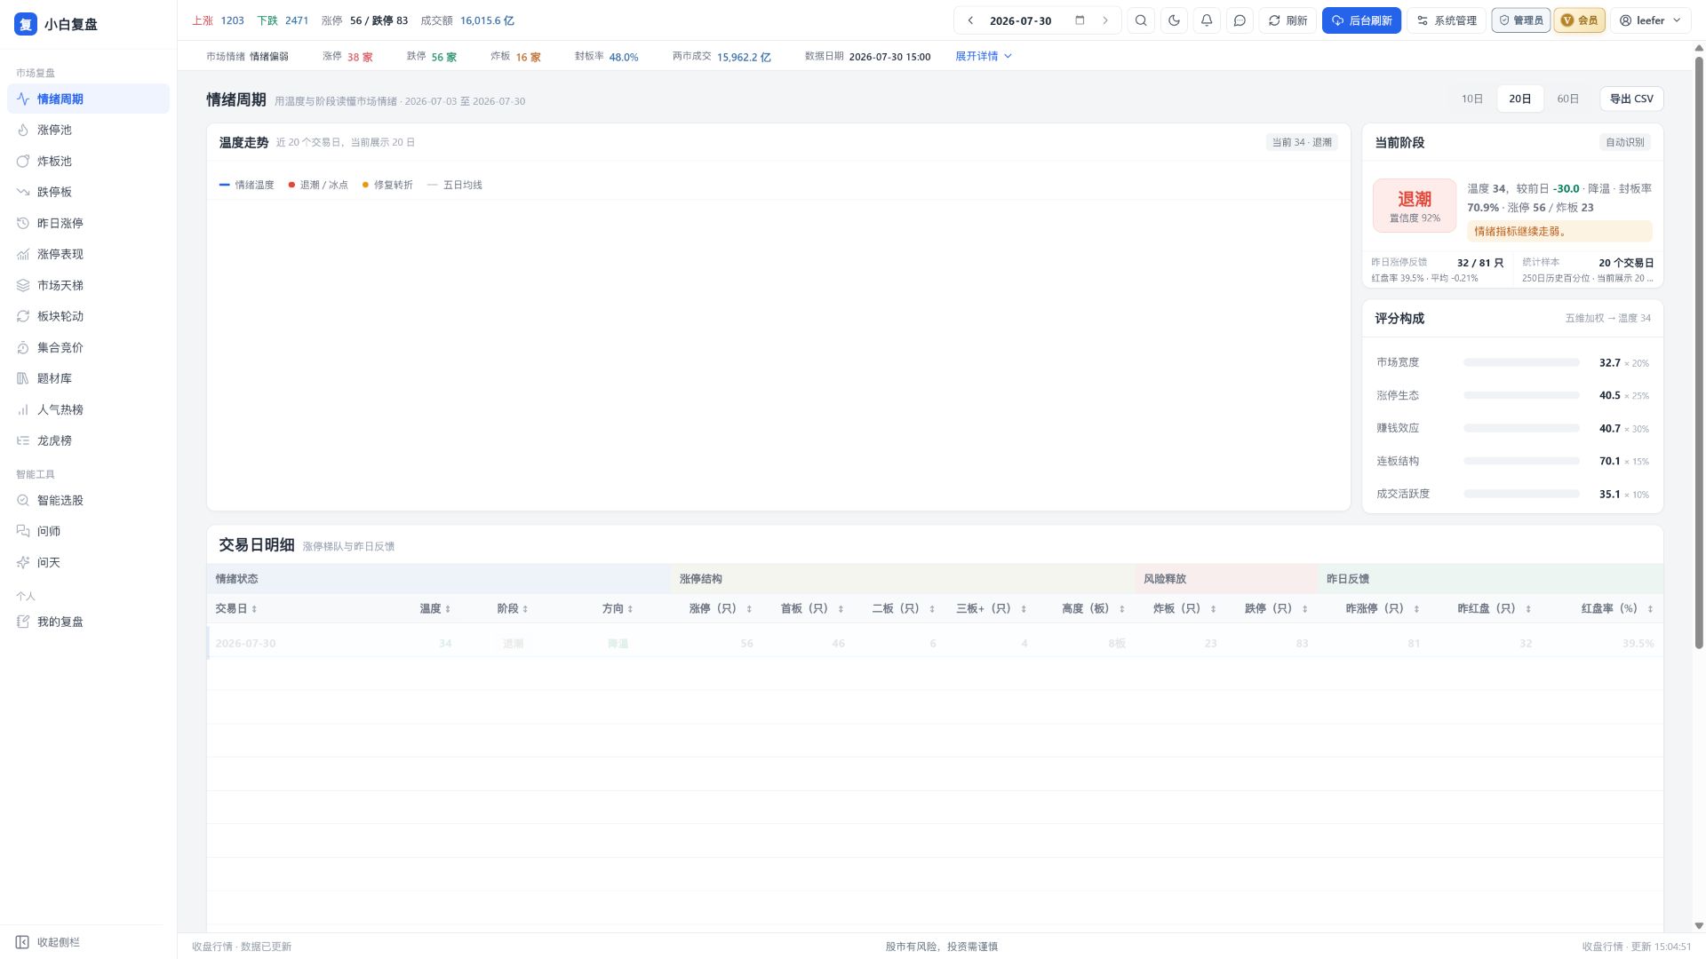Open 涨停池 sidebar item
The width and height of the screenshot is (1706, 959).
[88, 130]
